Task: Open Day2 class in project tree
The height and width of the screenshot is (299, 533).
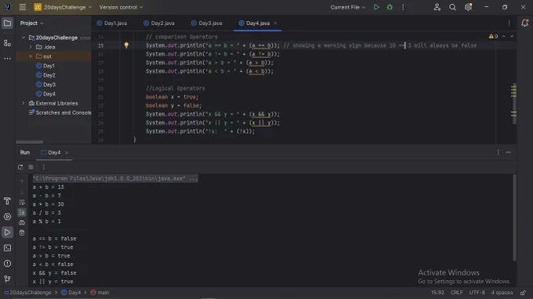Action: pos(46,75)
